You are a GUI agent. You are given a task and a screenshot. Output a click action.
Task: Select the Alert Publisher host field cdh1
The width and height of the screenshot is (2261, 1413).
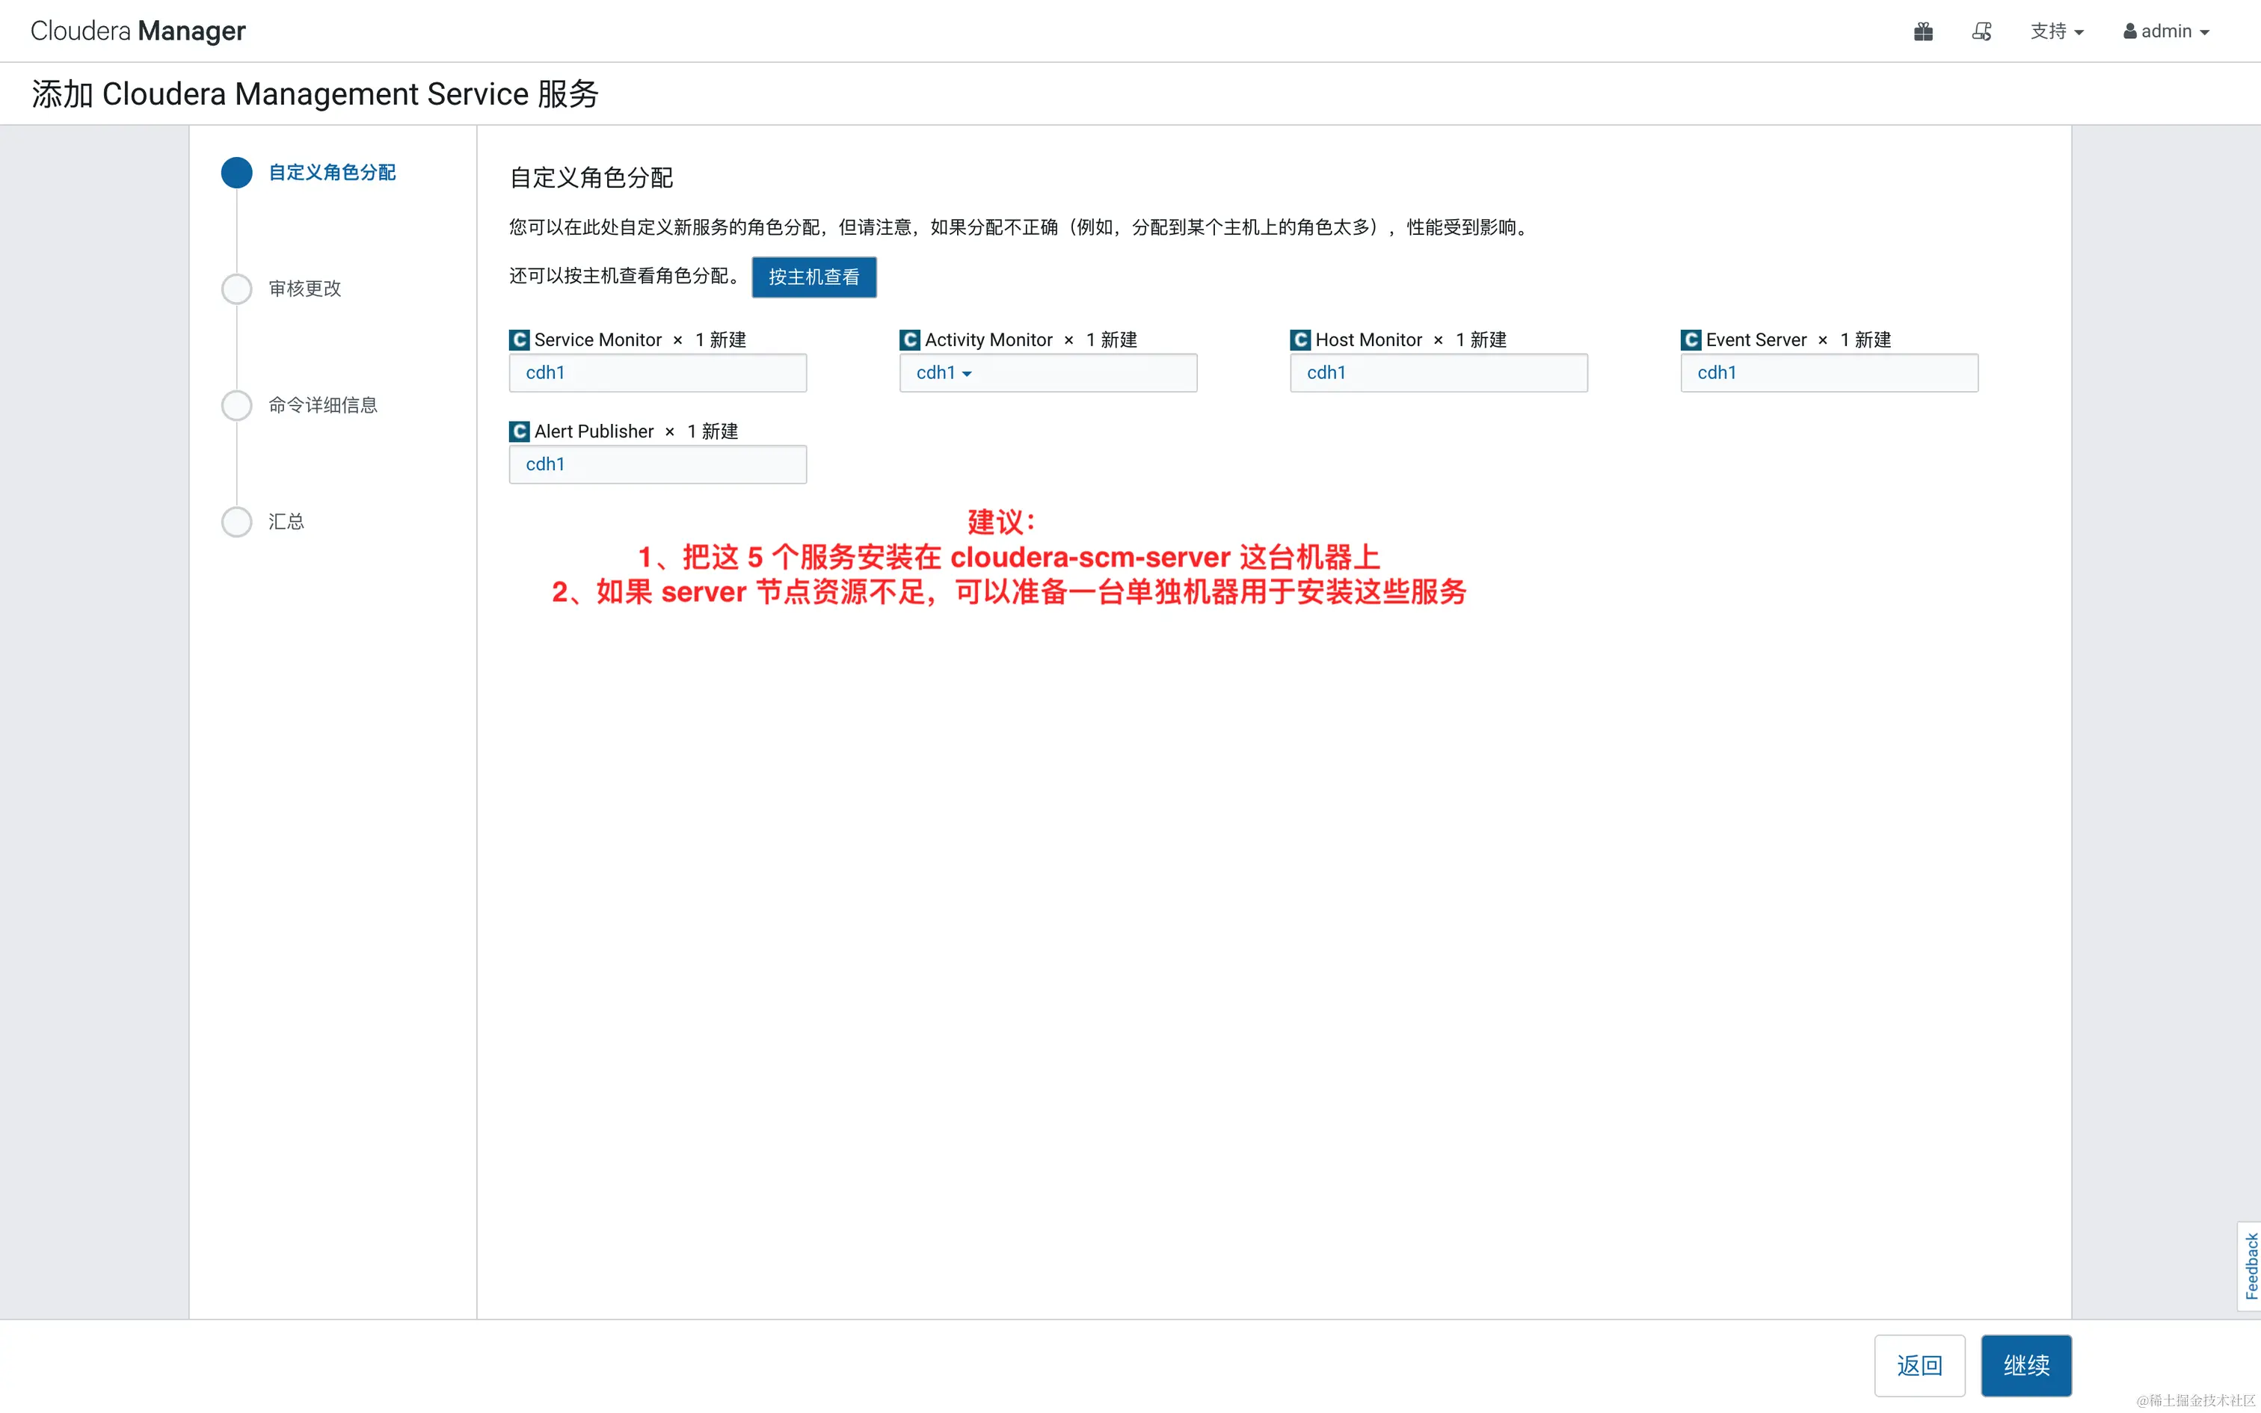pyautogui.click(x=658, y=464)
